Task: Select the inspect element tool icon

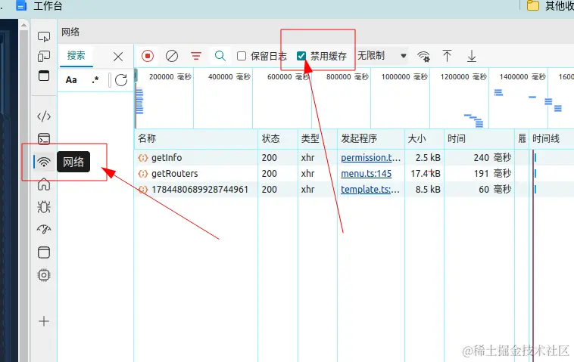Action: 44,36
